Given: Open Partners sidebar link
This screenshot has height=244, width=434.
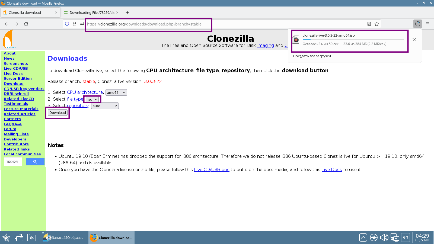Looking at the screenshot, I should click(x=12, y=119).
